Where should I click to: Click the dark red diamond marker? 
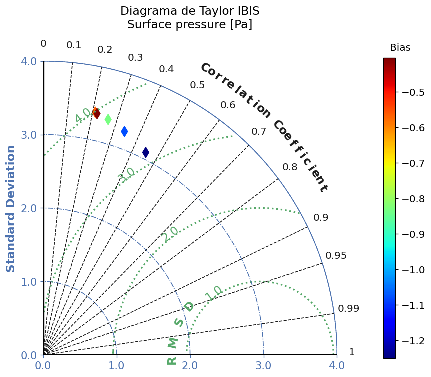click(97, 113)
